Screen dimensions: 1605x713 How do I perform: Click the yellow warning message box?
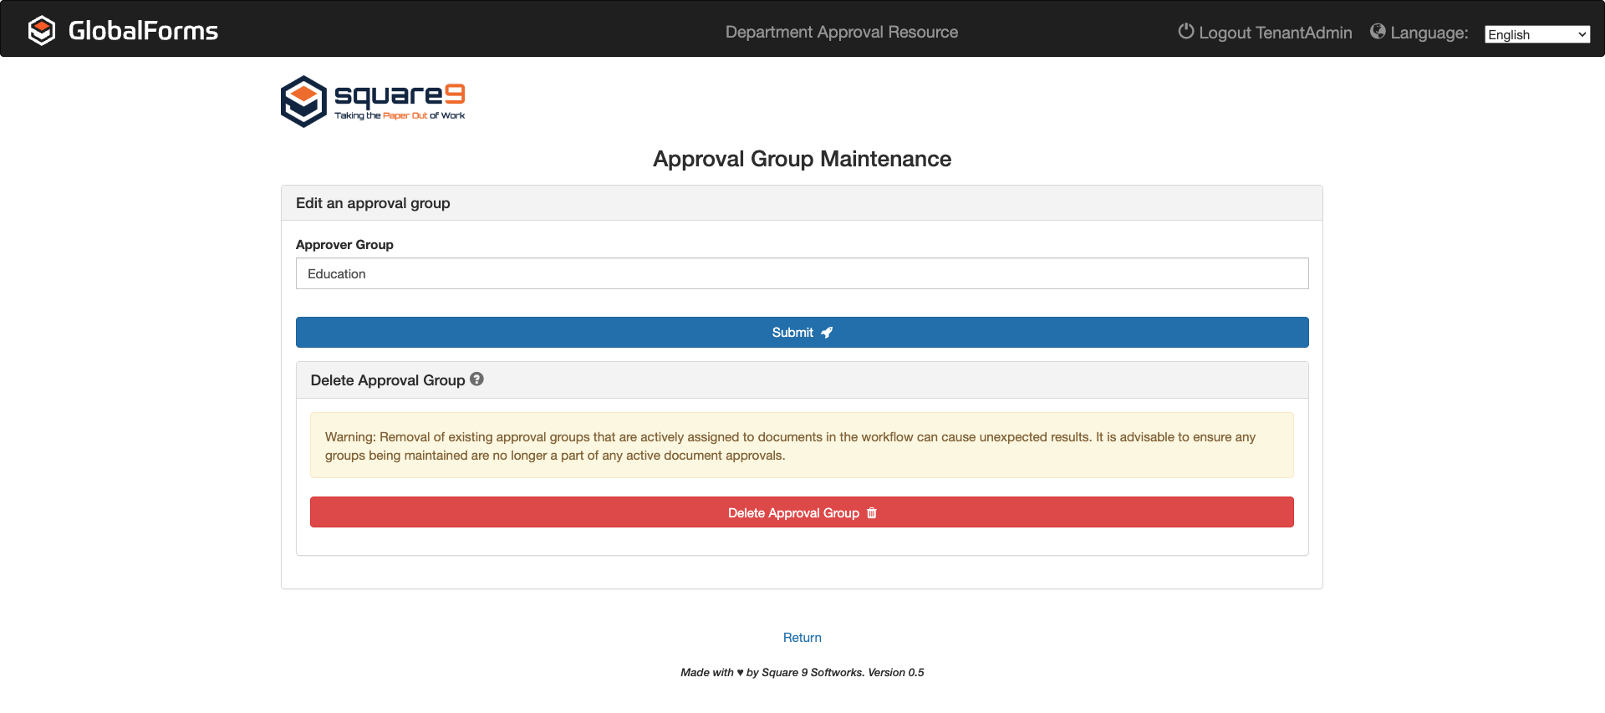[x=802, y=446]
